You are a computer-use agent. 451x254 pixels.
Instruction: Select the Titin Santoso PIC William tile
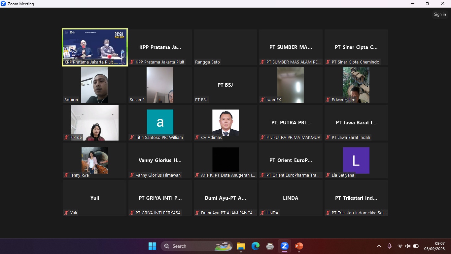[x=160, y=123]
